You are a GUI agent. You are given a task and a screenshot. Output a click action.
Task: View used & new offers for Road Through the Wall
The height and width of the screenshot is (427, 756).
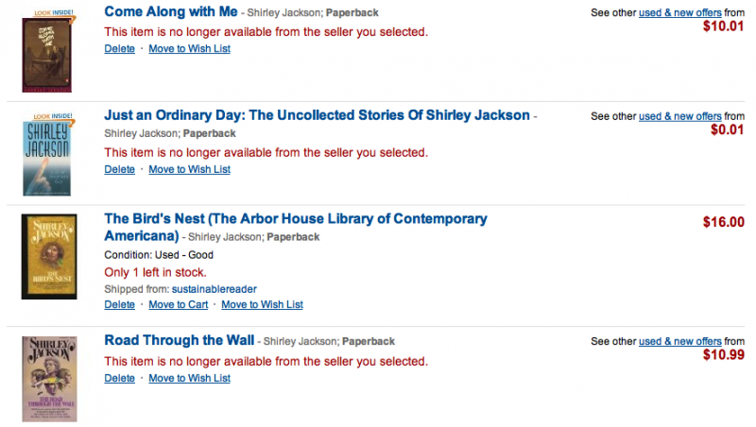pyautogui.click(x=680, y=341)
